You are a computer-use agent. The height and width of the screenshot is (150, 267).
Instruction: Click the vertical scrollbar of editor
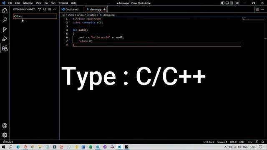pos(266,78)
